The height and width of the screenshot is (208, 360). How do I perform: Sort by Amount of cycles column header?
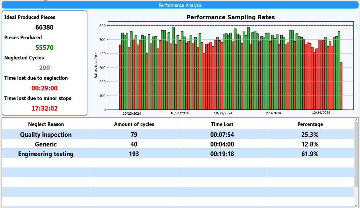point(134,124)
